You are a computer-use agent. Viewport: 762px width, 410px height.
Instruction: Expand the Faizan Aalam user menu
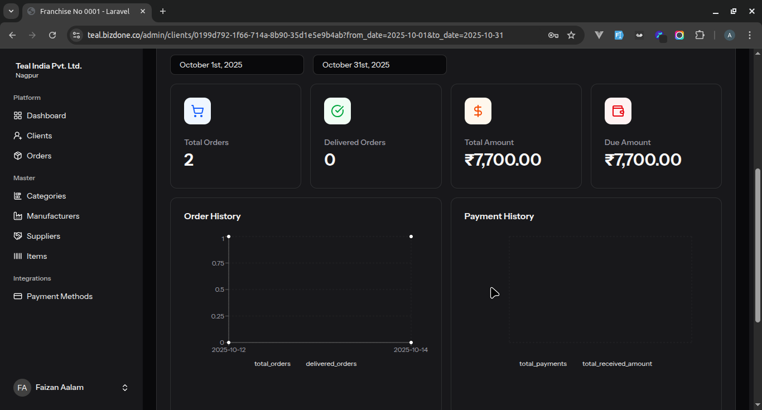coord(125,388)
